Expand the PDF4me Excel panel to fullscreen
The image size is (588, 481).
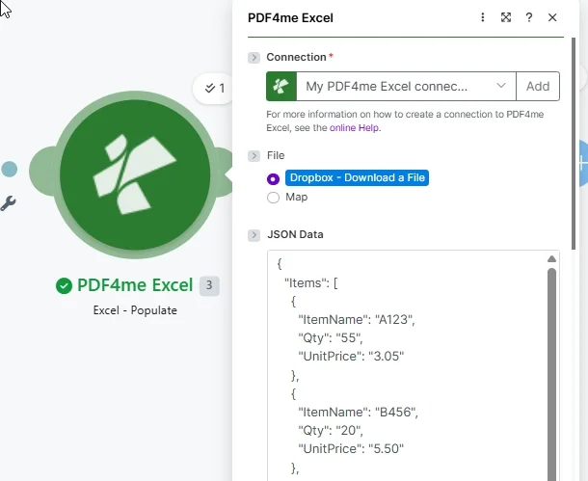[x=506, y=17]
